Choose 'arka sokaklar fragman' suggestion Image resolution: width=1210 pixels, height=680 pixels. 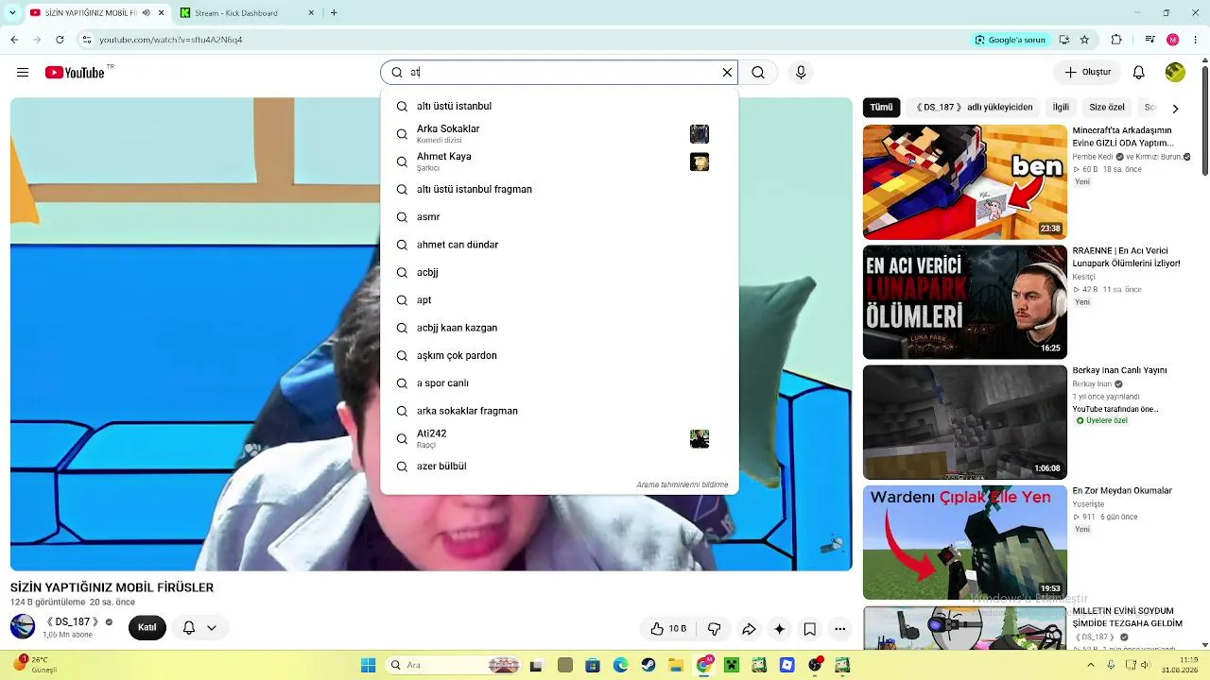[559, 411]
